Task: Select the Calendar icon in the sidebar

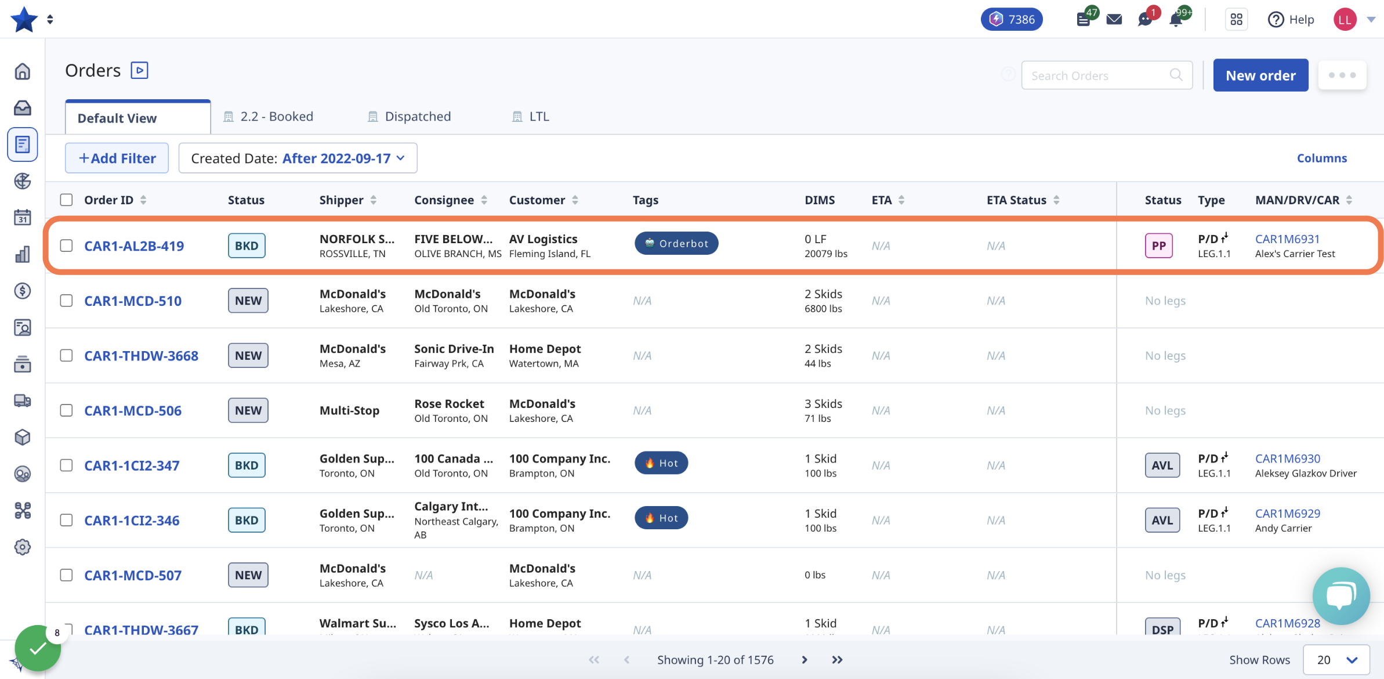Action: pyautogui.click(x=22, y=218)
